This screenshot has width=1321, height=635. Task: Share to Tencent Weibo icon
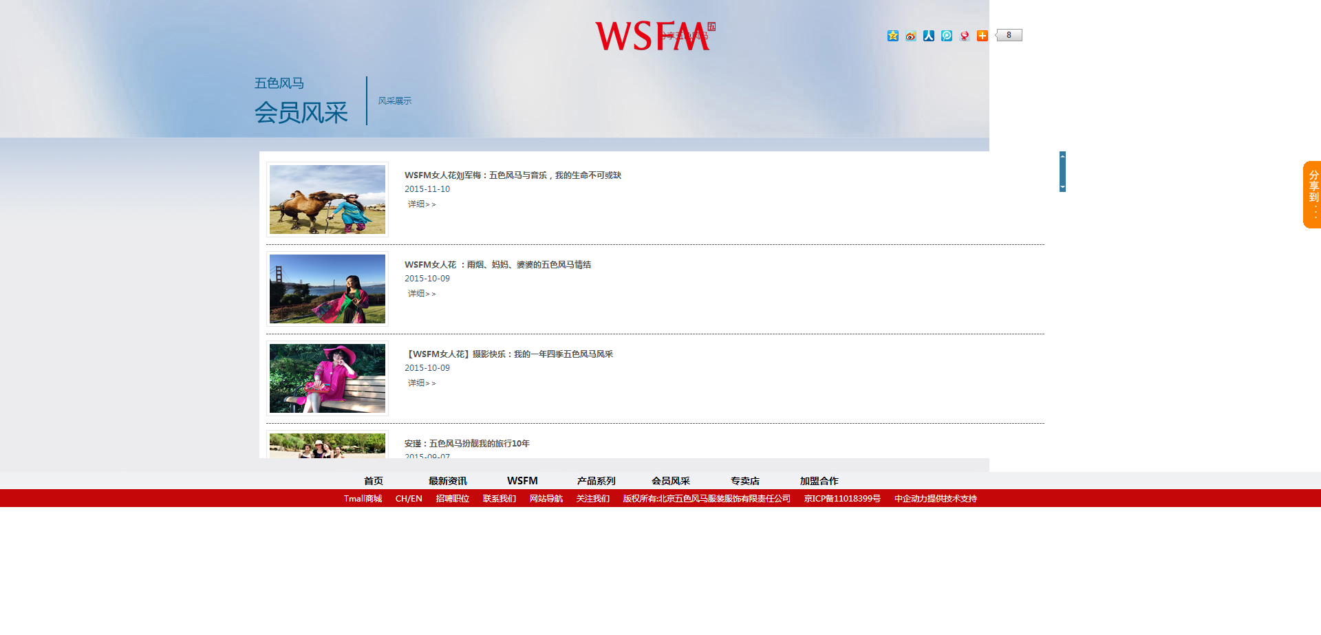pyautogui.click(x=947, y=36)
